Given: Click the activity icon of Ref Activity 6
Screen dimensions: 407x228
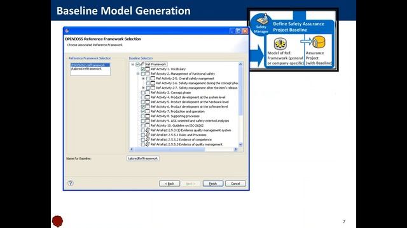Looking at the screenshot, I should [148, 106].
